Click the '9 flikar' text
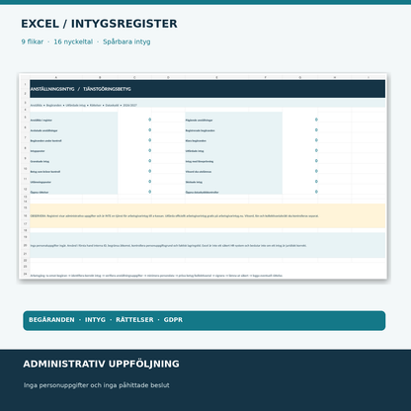Screen dimensions: 411x411 33,41
